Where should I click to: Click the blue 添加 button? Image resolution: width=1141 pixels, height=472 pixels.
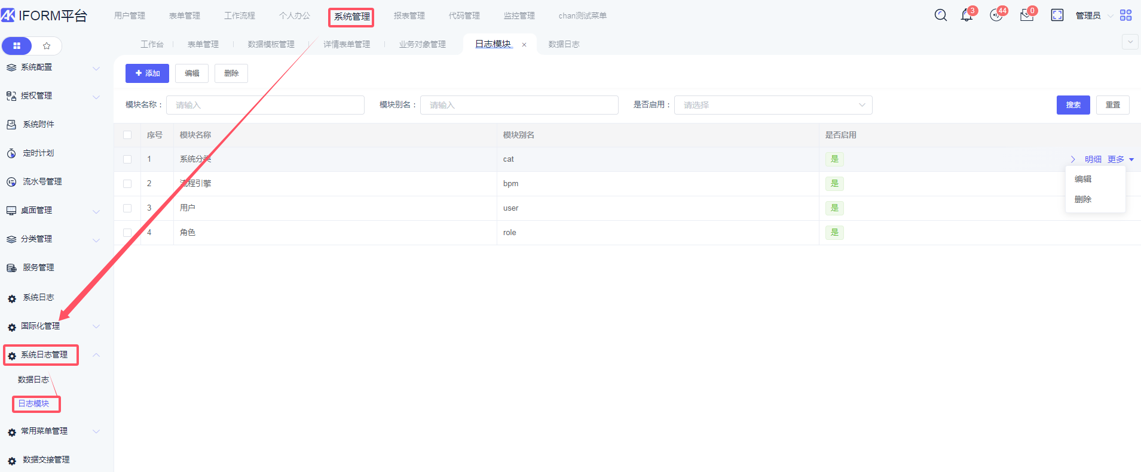pyautogui.click(x=147, y=73)
